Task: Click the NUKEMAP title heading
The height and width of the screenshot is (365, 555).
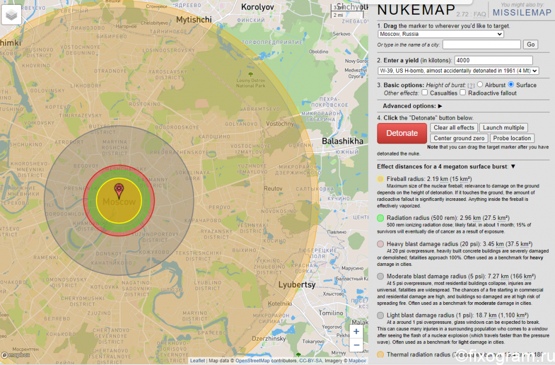Action: (416, 10)
